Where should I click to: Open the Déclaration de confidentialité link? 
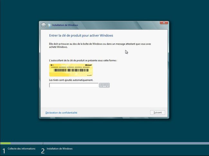coord(61,113)
